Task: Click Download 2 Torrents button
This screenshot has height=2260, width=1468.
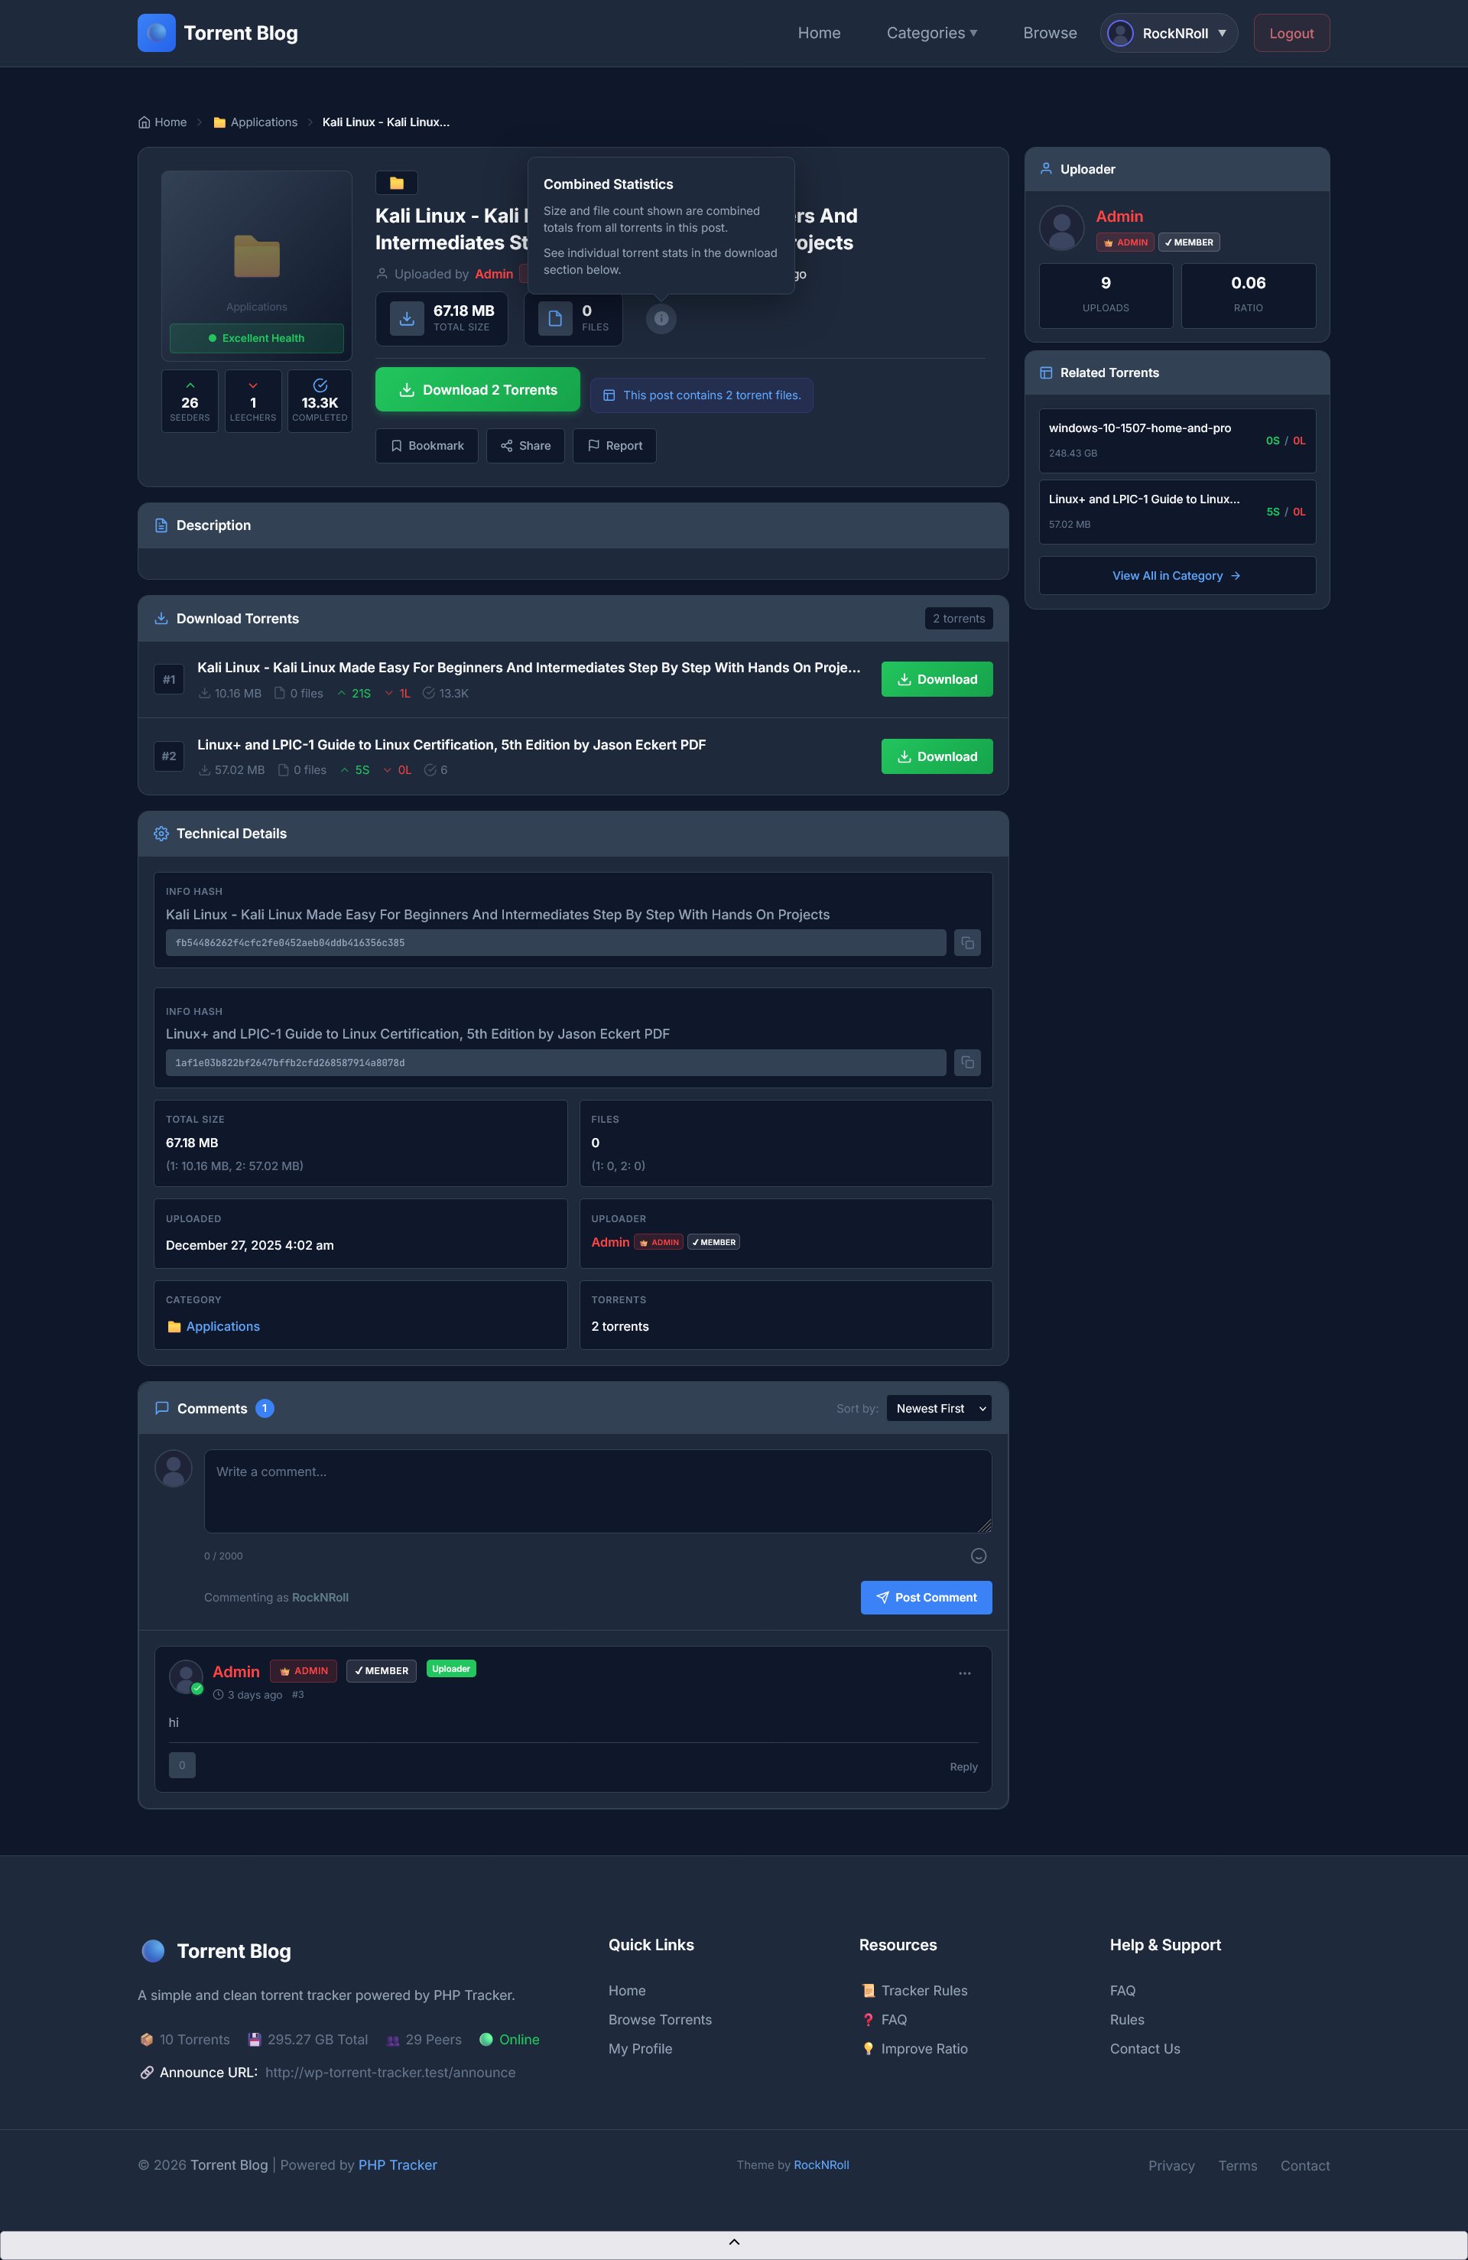Action: pos(476,389)
